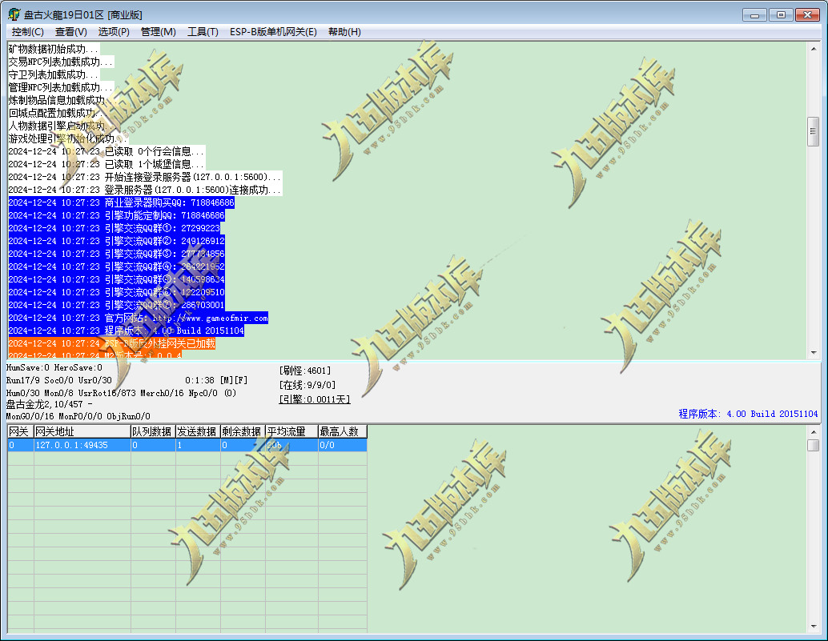Click the gateway list scroll-up arrow
Viewport: 828px width, 641px height.
[x=814, y=432]
